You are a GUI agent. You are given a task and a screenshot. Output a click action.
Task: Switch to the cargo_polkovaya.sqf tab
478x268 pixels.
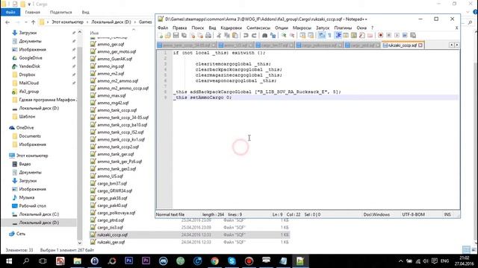320,45
